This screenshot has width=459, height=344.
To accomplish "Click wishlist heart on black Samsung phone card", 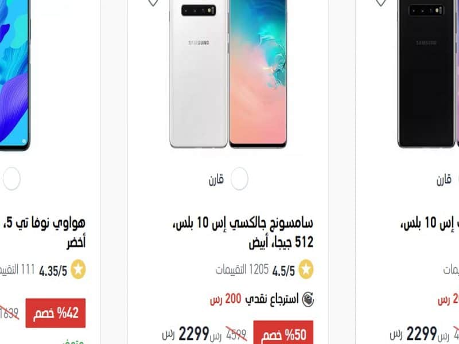I will [380, 3].
